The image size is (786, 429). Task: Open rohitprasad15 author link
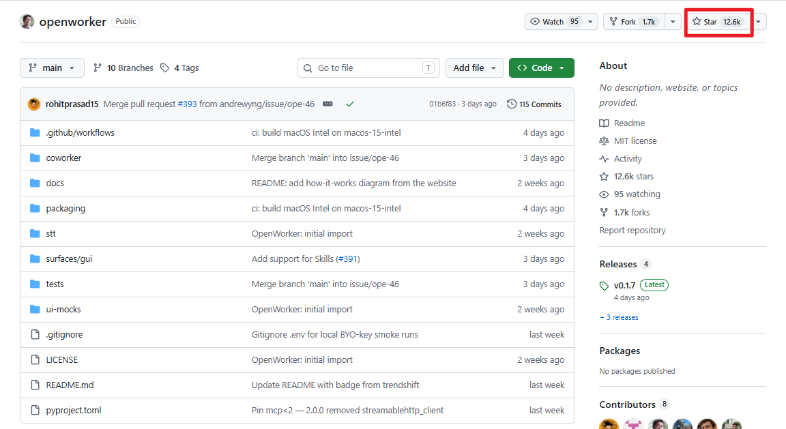click(x=72, y=104)
